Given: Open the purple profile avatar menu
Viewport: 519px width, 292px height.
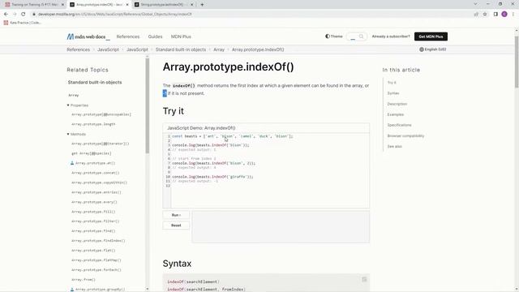Looking at the screenshot, I should (x=504, y=15).
